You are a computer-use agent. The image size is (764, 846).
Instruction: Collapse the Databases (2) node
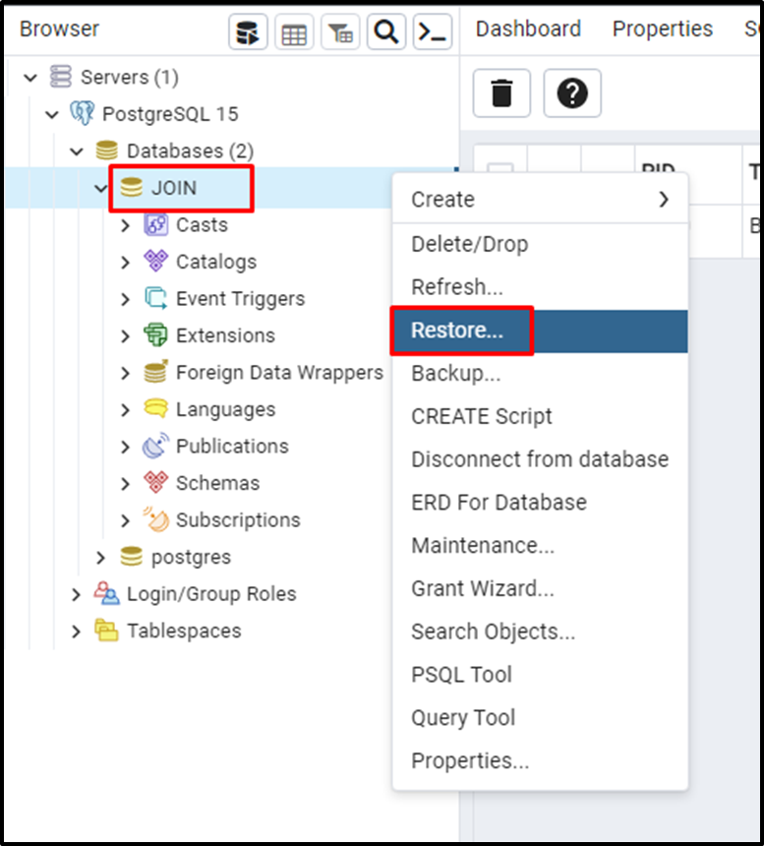pyautogui.click(x=77, y=151)
